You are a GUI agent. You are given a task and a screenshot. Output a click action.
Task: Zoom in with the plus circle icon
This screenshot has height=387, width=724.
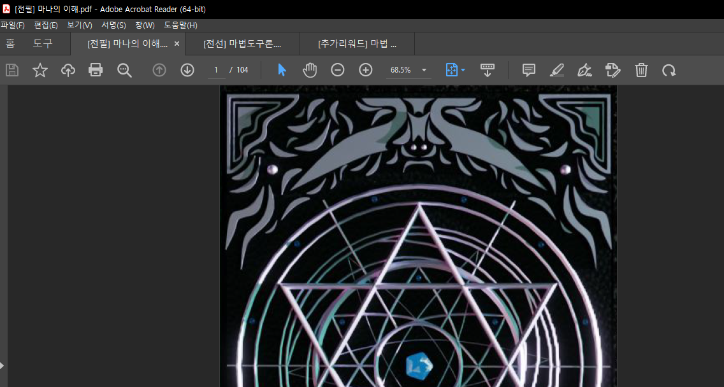point(366,70)
